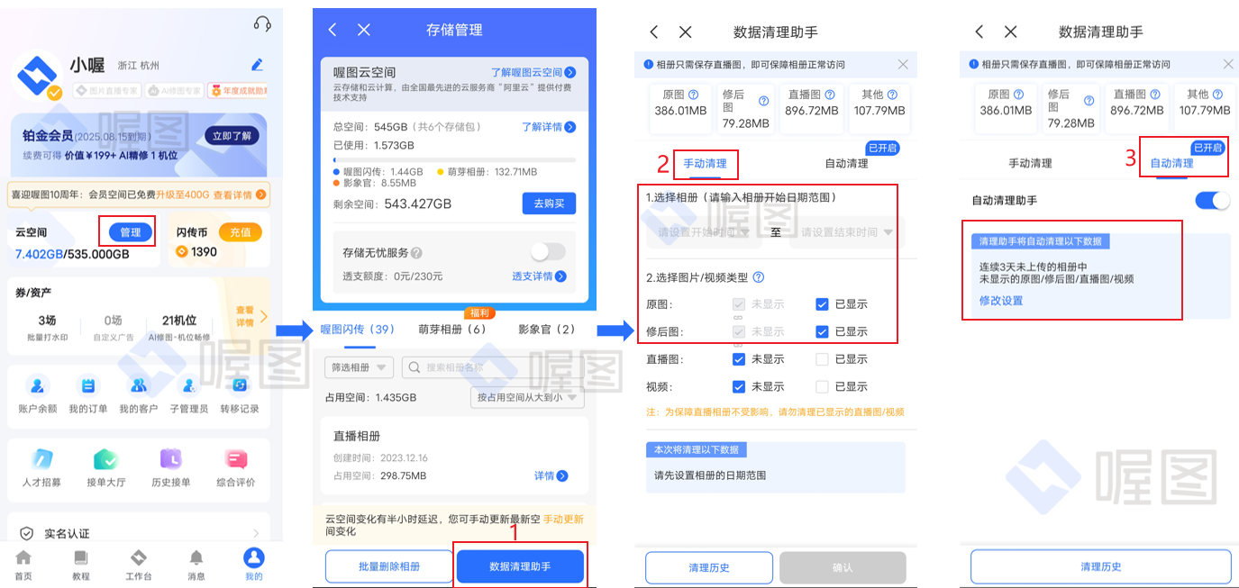Switch to 喔图闪传（39）tab
Image resolution: width=1239 pixels, height=588 pixels.
point(357,330)
